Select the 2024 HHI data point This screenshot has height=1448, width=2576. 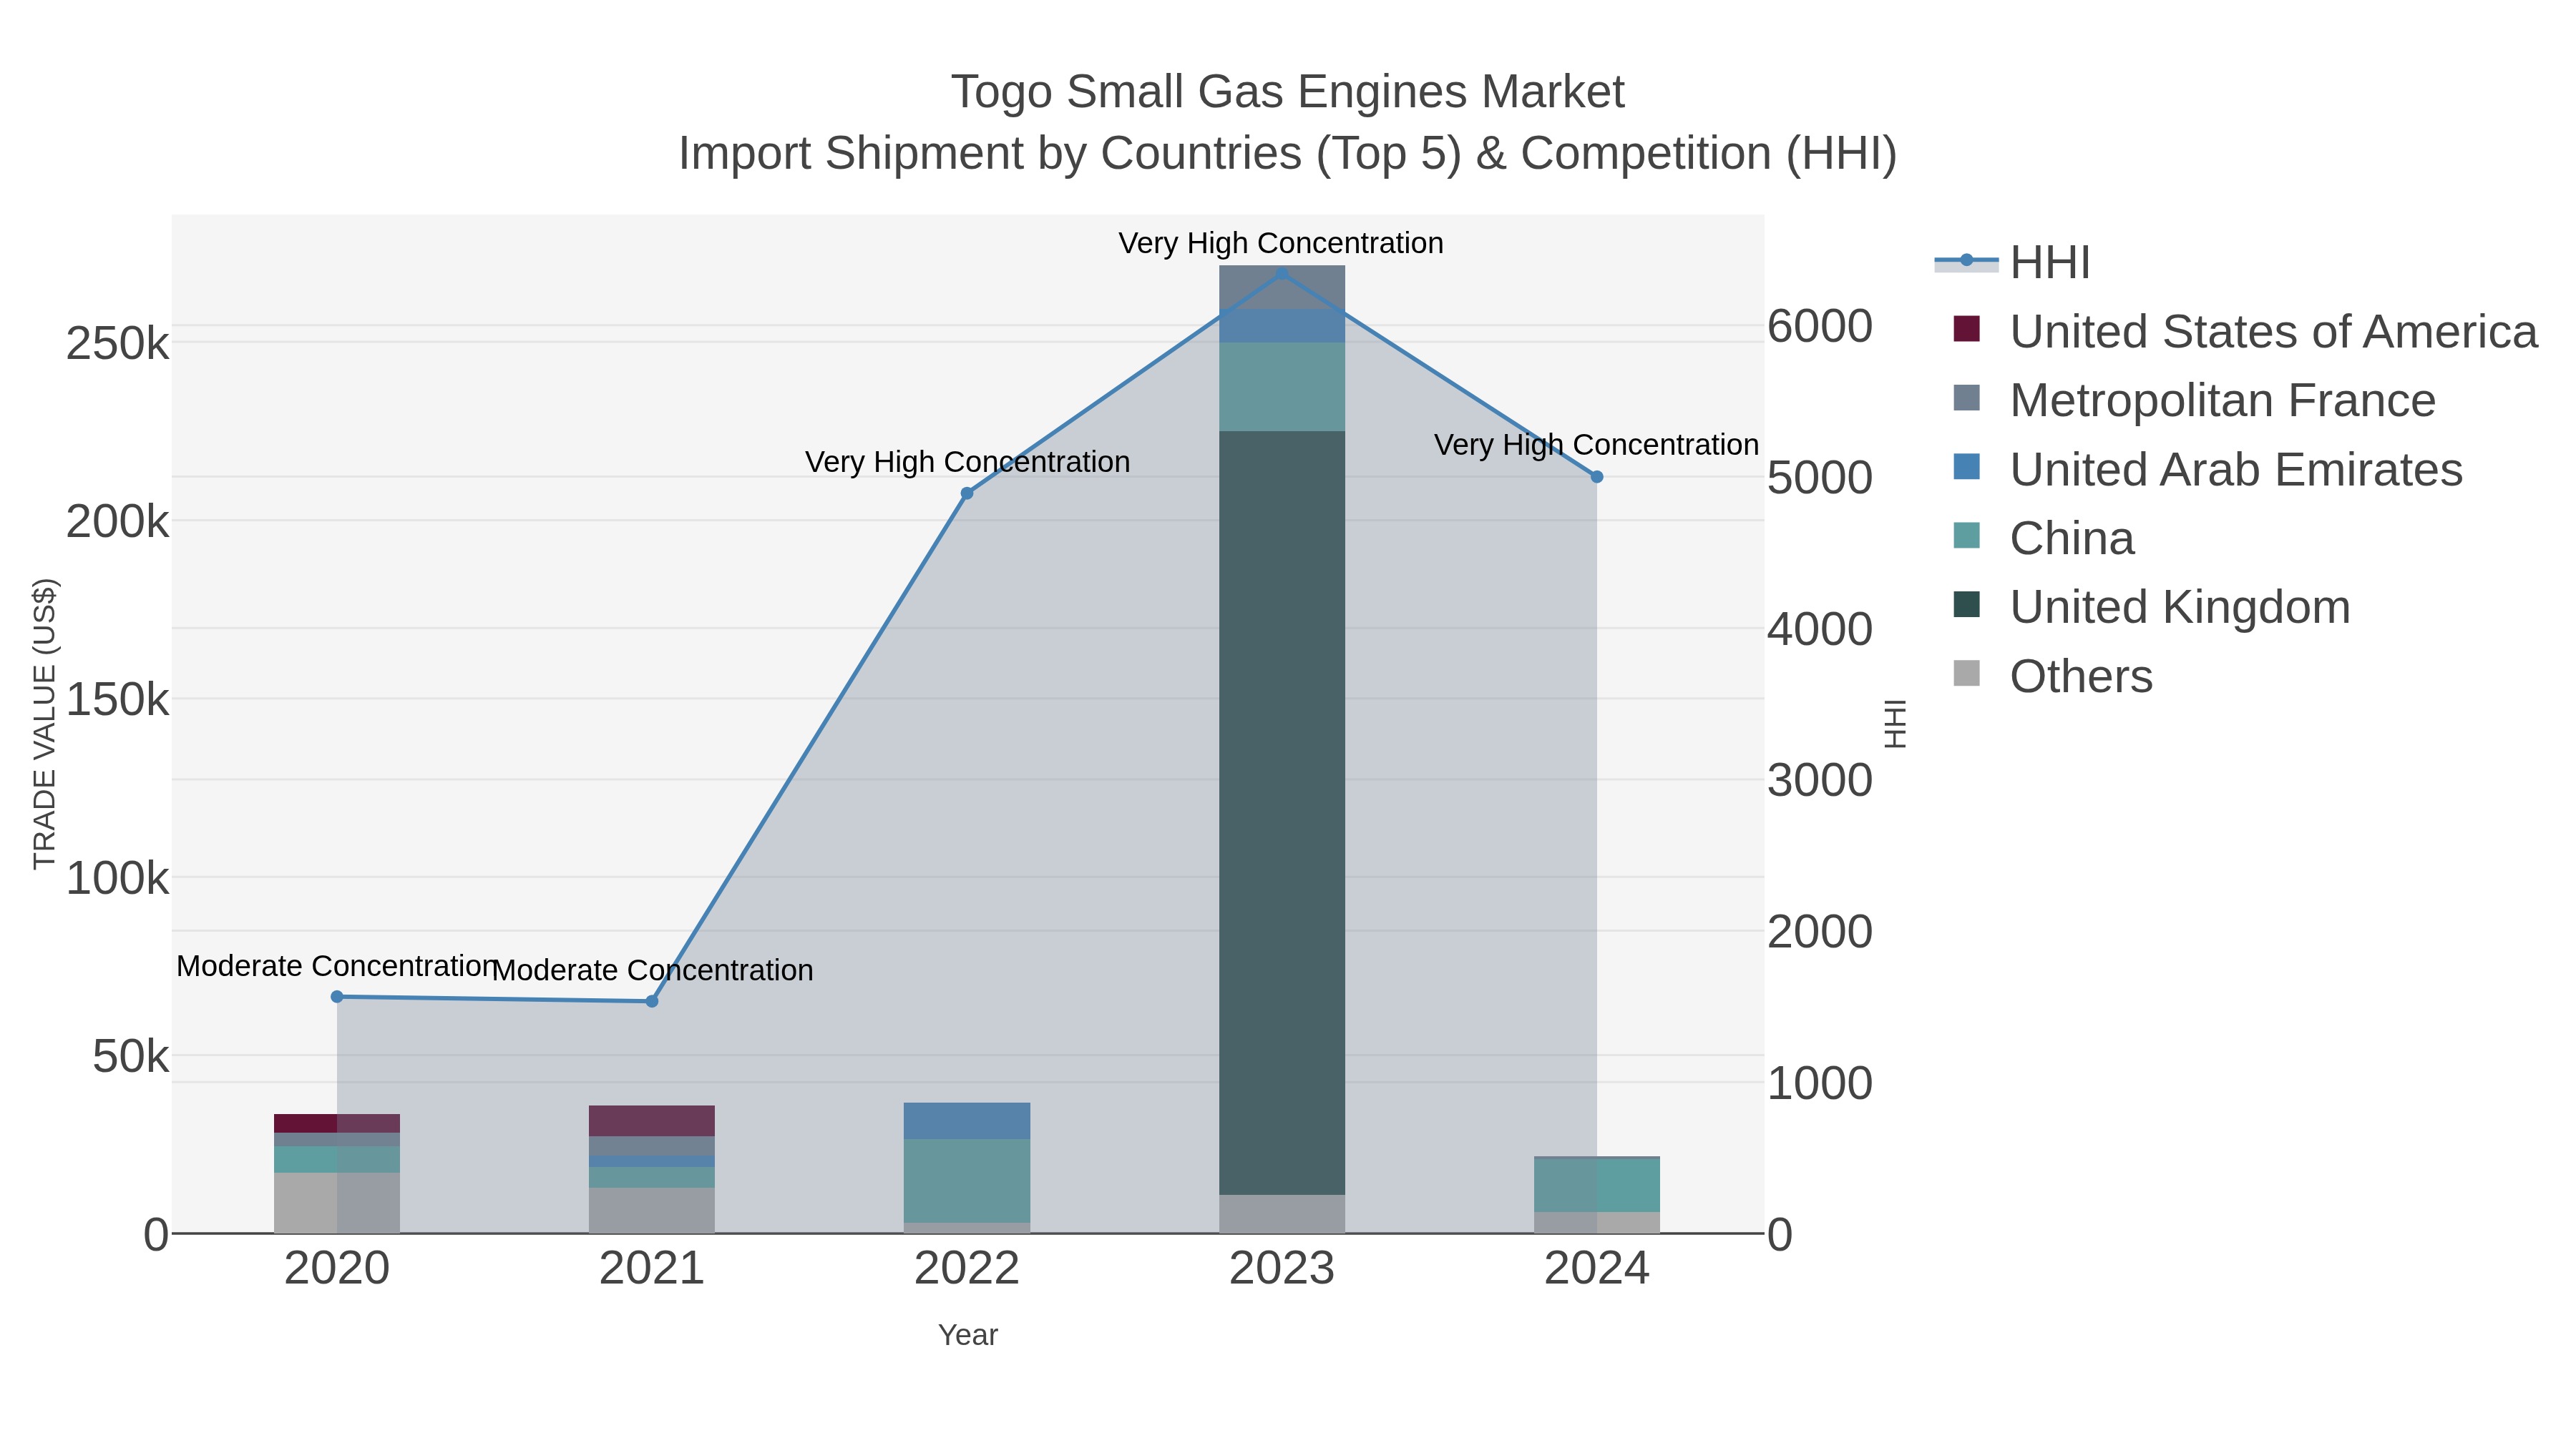click(1597, 477)
